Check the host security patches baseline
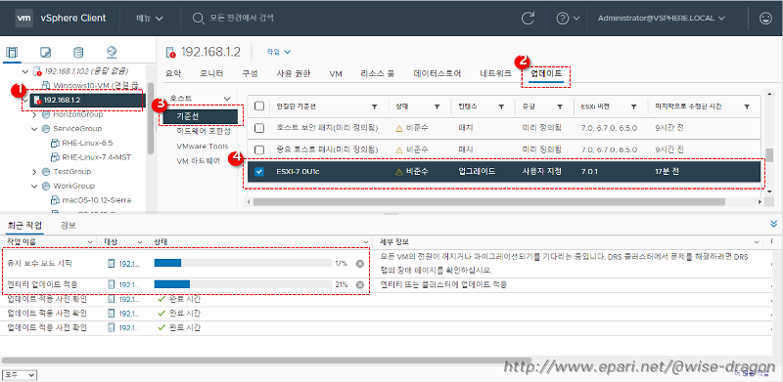The width and height of the screenshot is (783, 382). [x=259, y=128]
